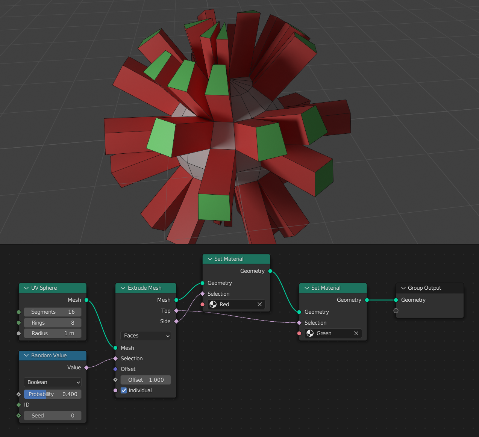Click the material icon in the Red Set Material node

(213, 304)
